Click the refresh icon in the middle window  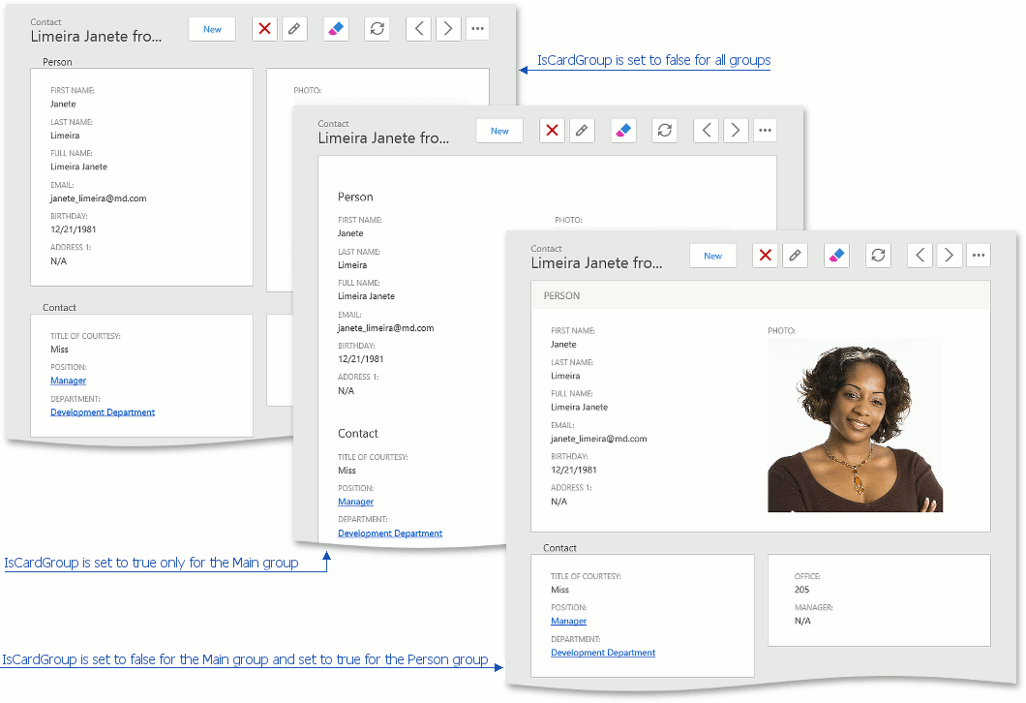point(664,131)
